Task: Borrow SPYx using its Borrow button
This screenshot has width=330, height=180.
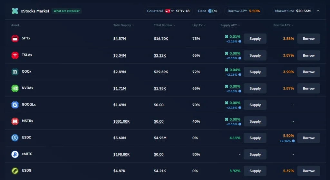Action: (x=308, y=39)
